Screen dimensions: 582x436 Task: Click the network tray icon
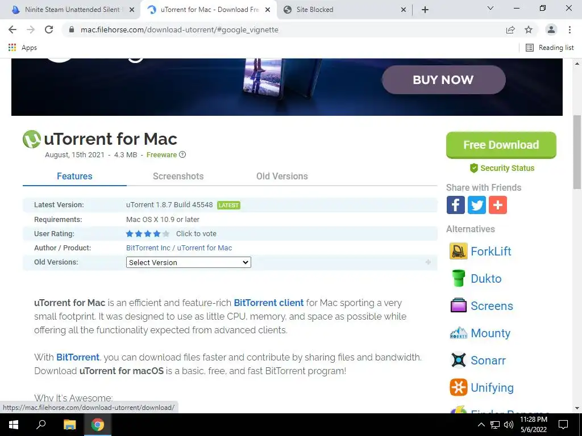point(495,425)
